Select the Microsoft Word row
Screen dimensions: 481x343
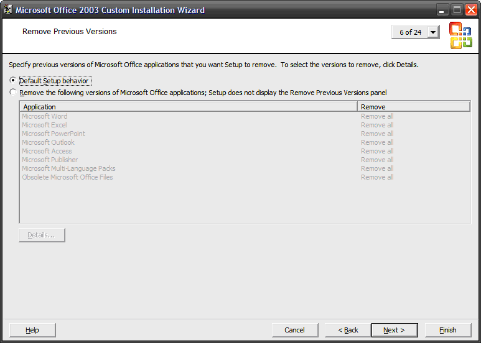point(45,116)
